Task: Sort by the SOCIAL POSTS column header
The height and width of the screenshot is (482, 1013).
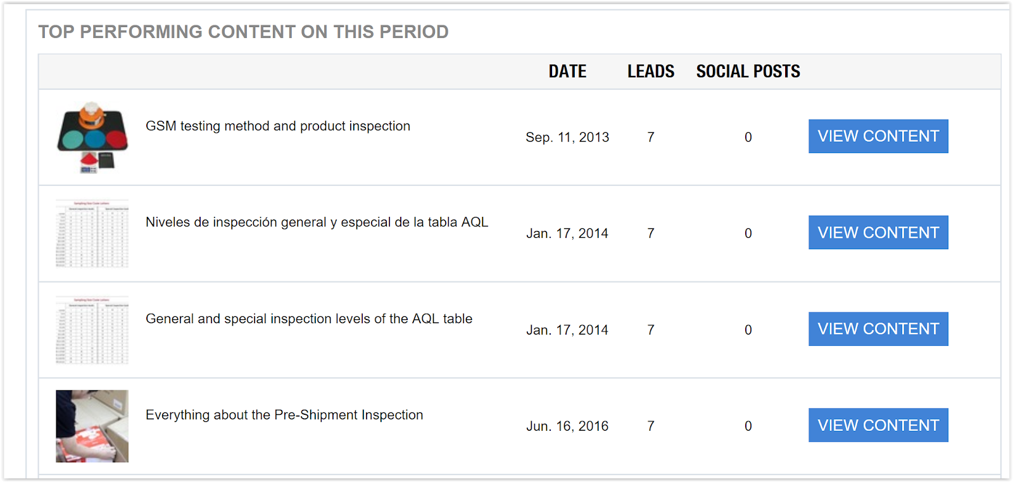Action: pyautogui.click(x=748, y=71)
